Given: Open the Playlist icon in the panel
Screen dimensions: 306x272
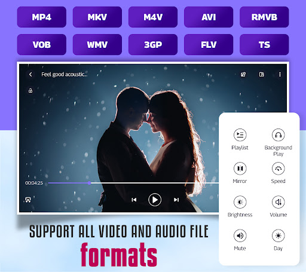Looking at the screenshot, I should click(240, 135).
